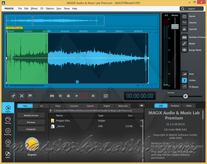Screen dimensions: 207x164
Task: Click the Master volume fader
Action: tap(175, 27)
